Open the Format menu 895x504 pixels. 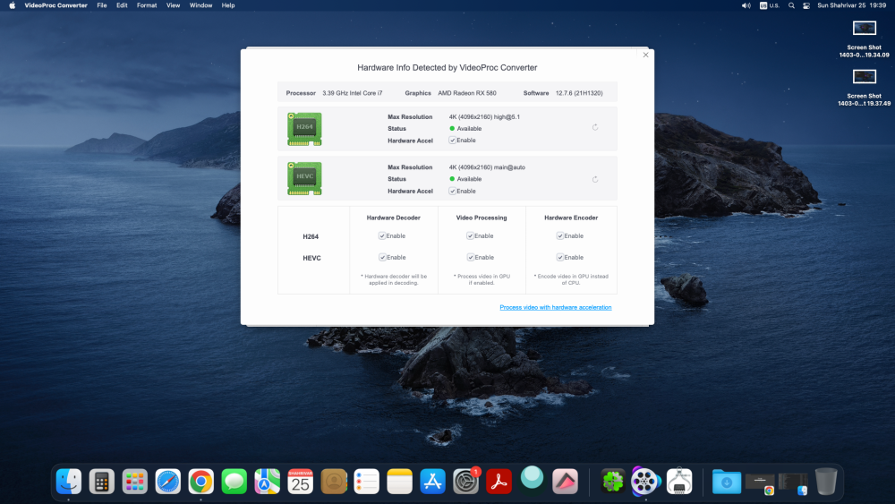[x=147, y=5]
